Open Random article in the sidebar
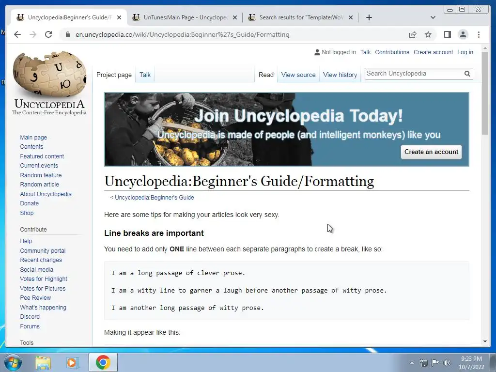This screenshot has height=372, width=496. 40,185
